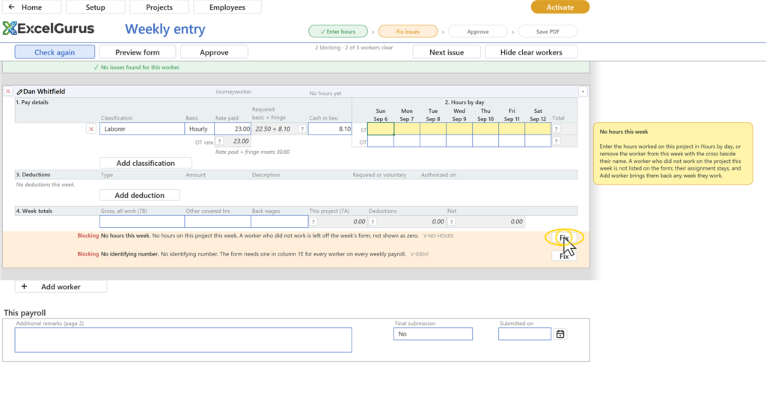
Task: Open the Basis dropdown showing Hourly
Action: pyautogui.click(x=199, y=129)
